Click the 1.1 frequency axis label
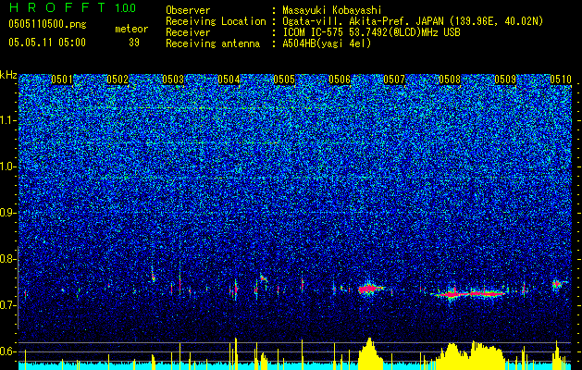 [x=7, y=120]
